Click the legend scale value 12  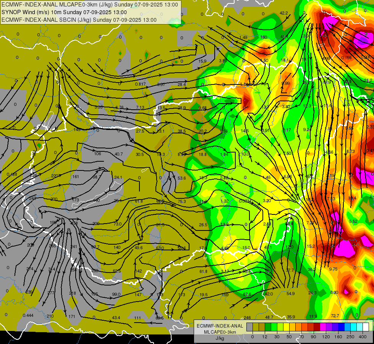click(264, 337)
